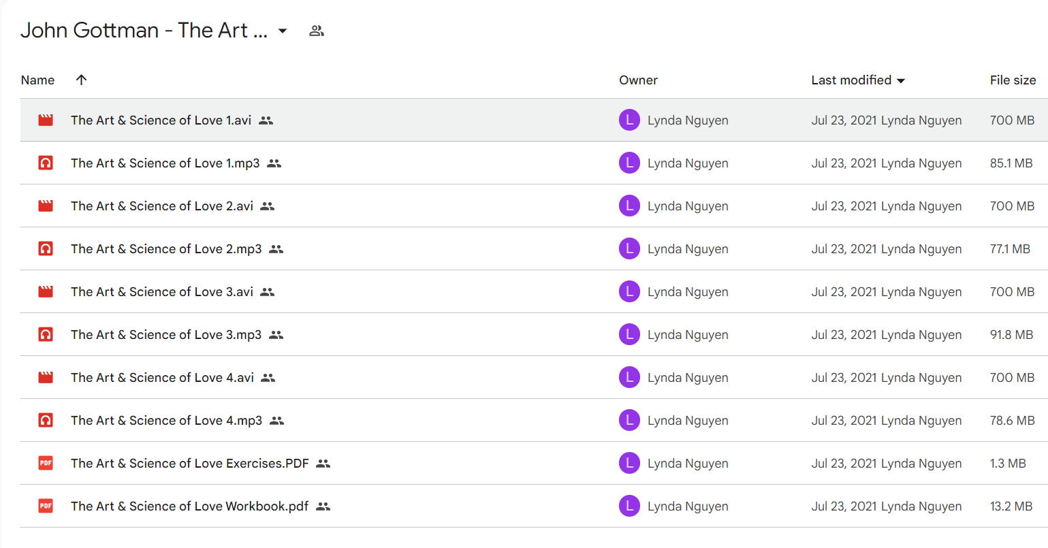Sort by Name column header

(x=37, y=80)
